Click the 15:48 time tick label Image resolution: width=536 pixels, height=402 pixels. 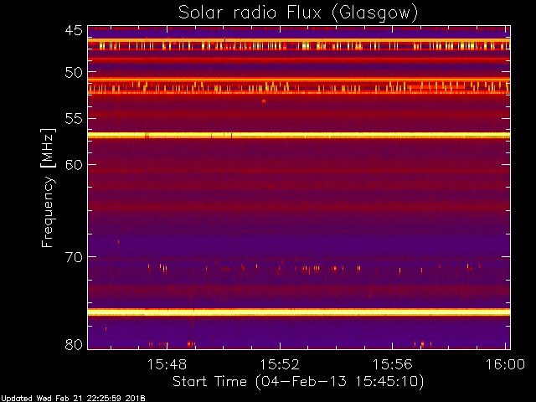167,365
